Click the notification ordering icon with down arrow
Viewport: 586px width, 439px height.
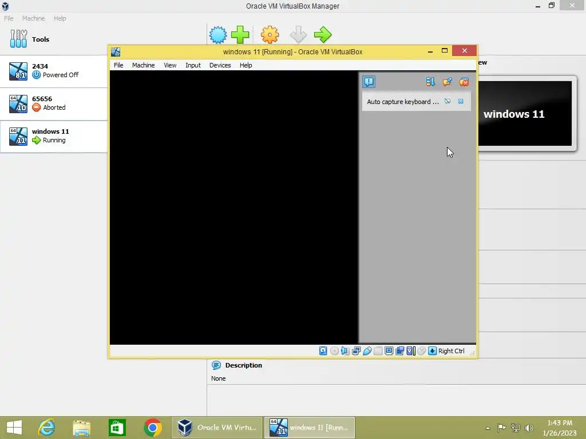coord(430,82)
